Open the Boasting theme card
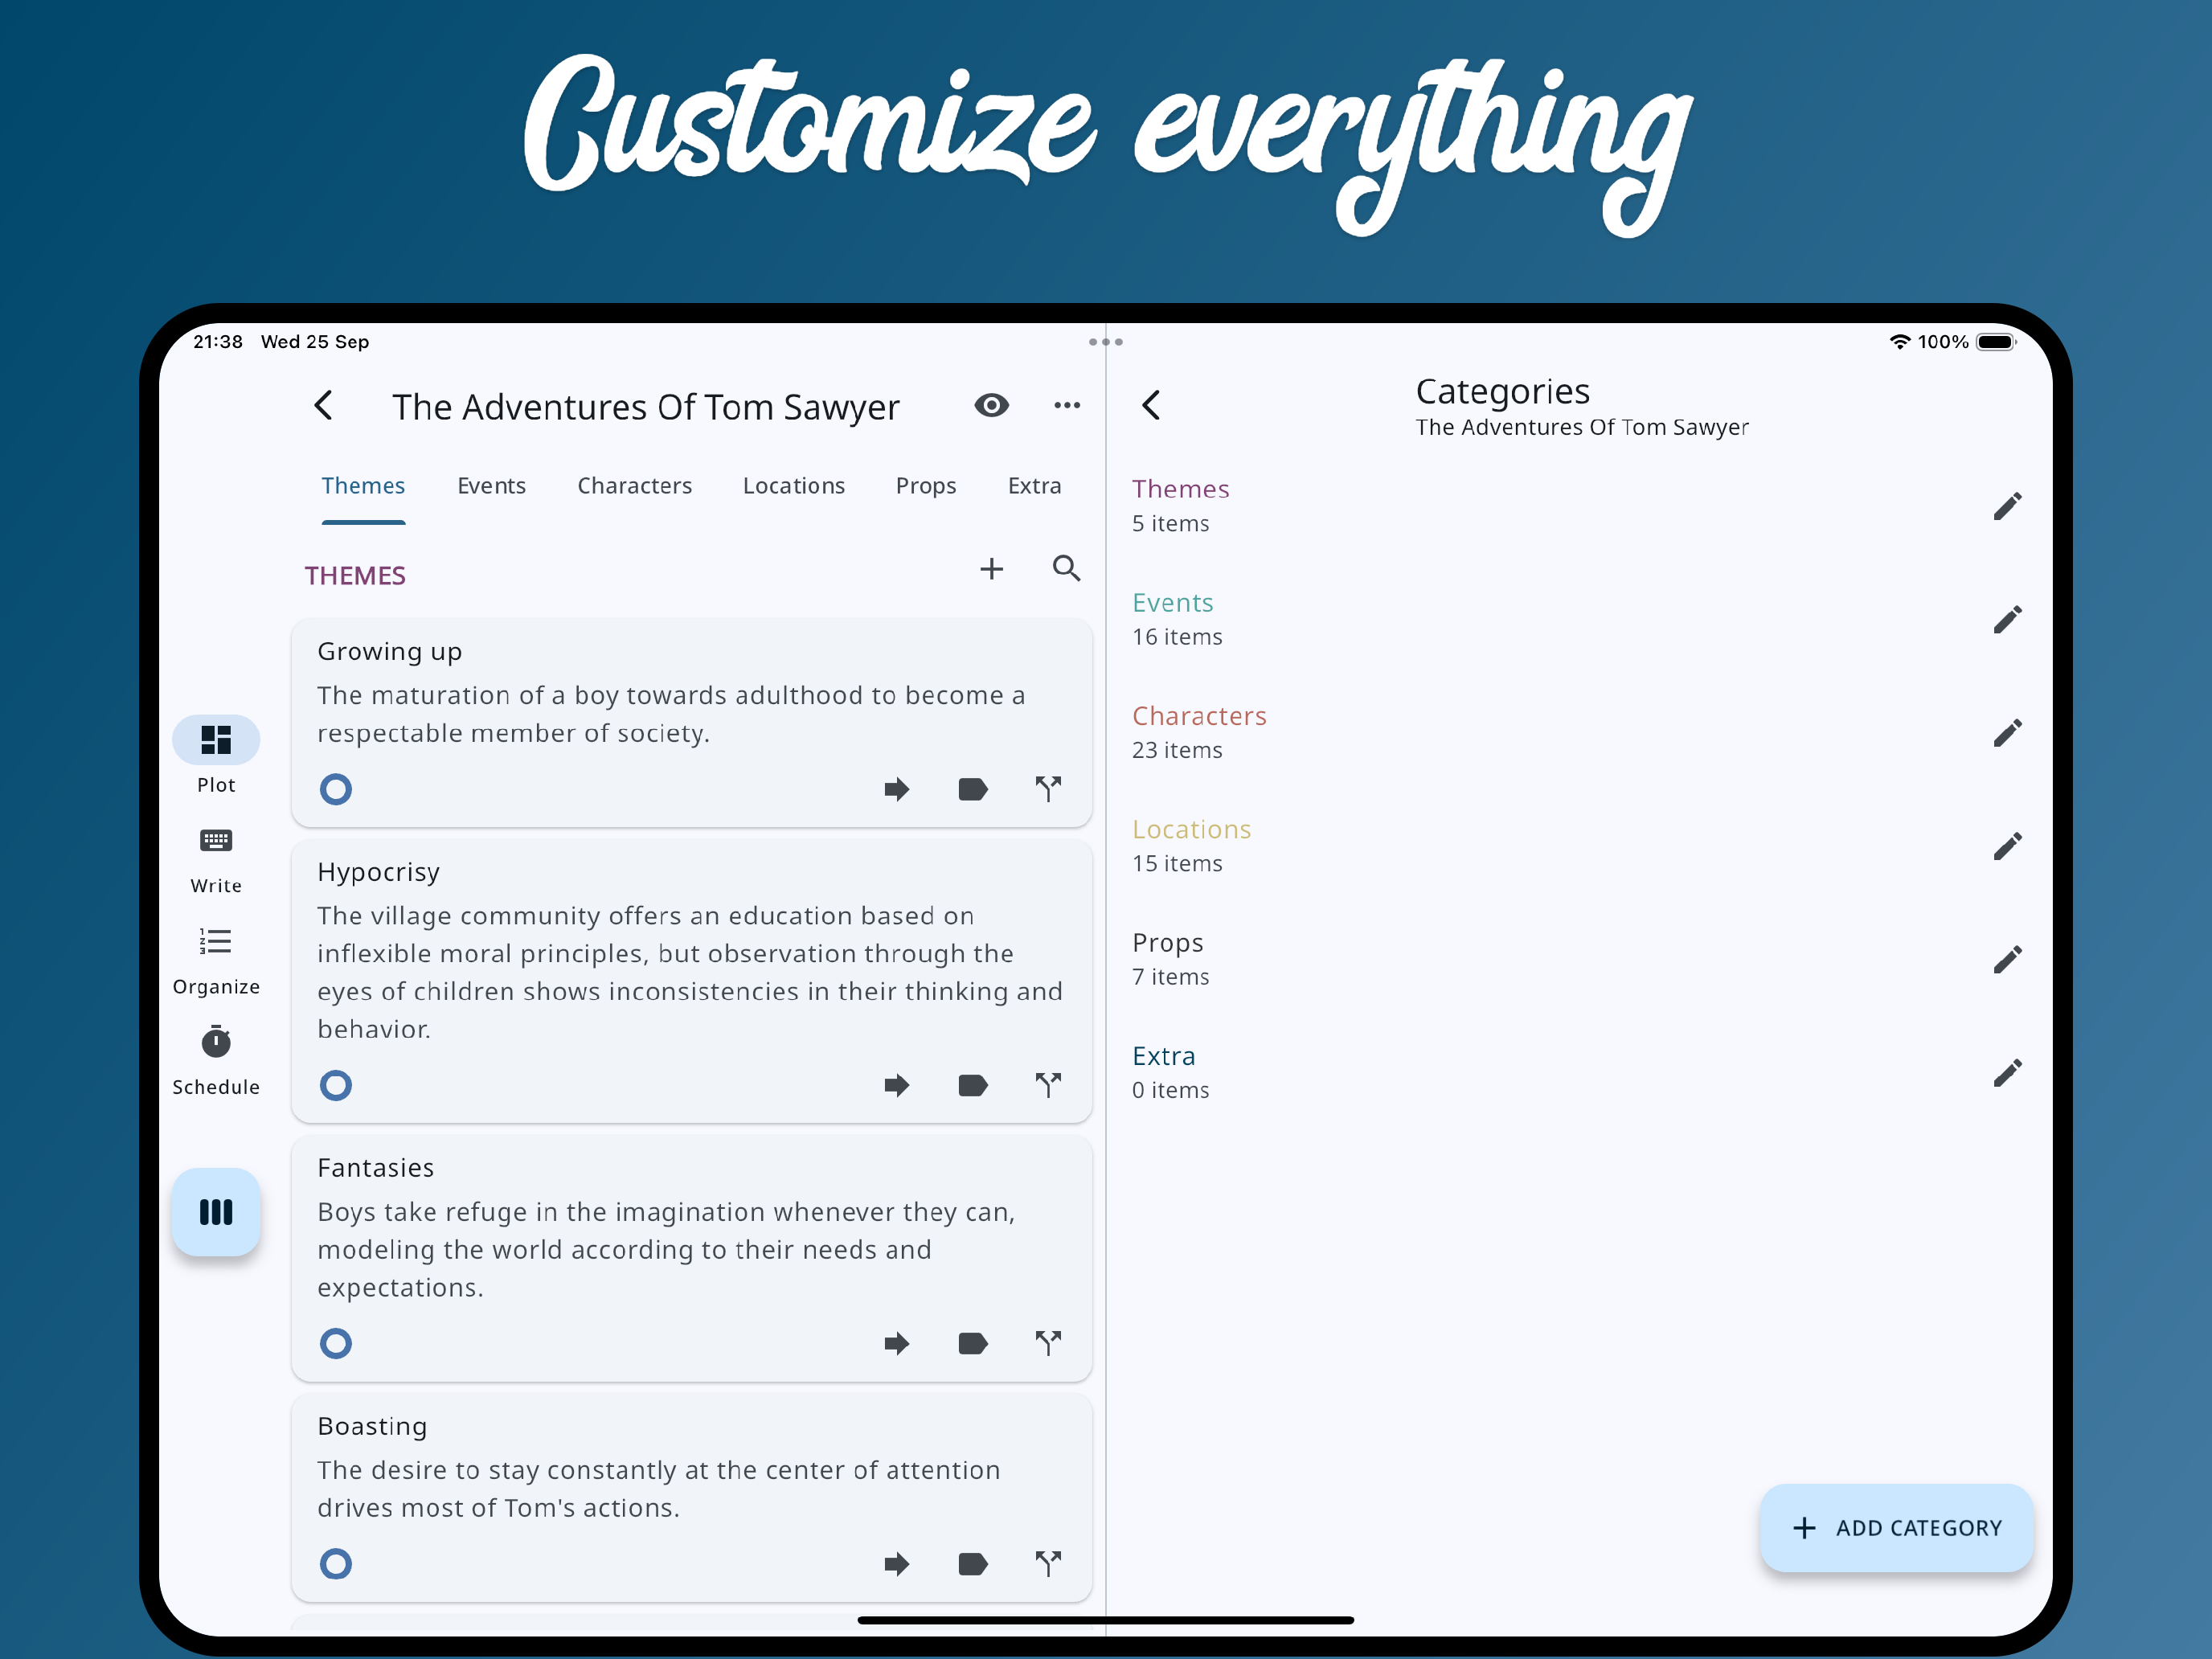2212x1659 pixels. coord(691,1498)
